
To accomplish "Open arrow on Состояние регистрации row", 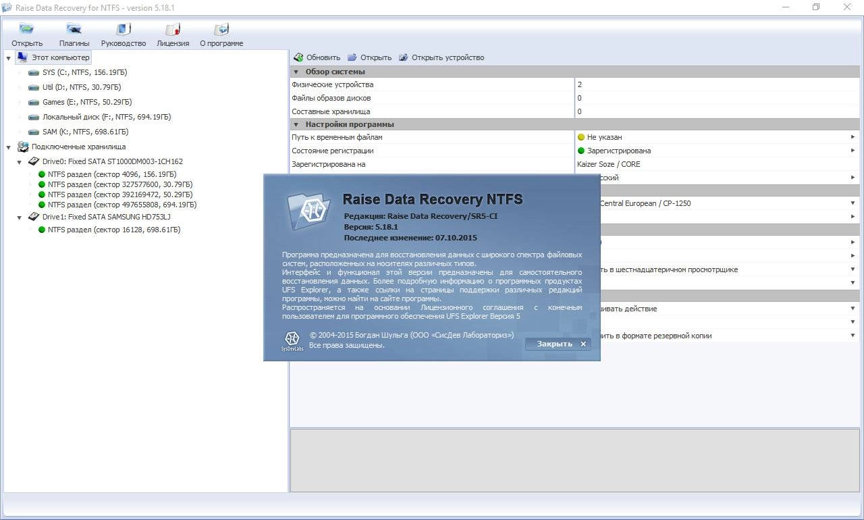I will click(853, 151).
